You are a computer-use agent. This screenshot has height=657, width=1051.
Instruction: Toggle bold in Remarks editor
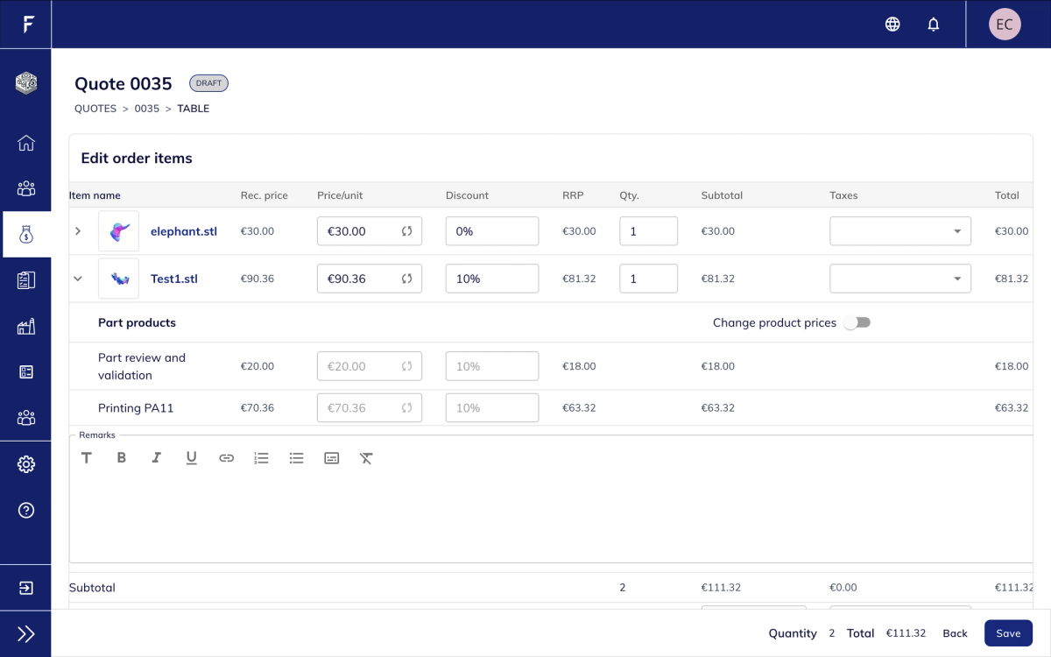point(122,457)
